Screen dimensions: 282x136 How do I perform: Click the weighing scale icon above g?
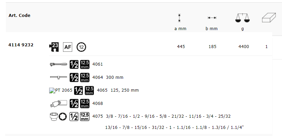pyautogui.click(x=242, y=18)
